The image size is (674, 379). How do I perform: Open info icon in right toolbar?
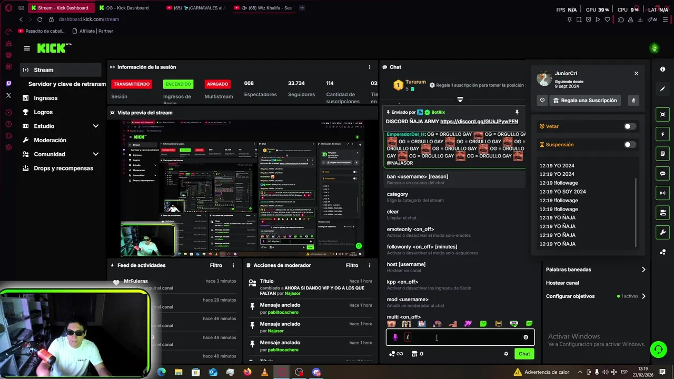pos(662,69)
